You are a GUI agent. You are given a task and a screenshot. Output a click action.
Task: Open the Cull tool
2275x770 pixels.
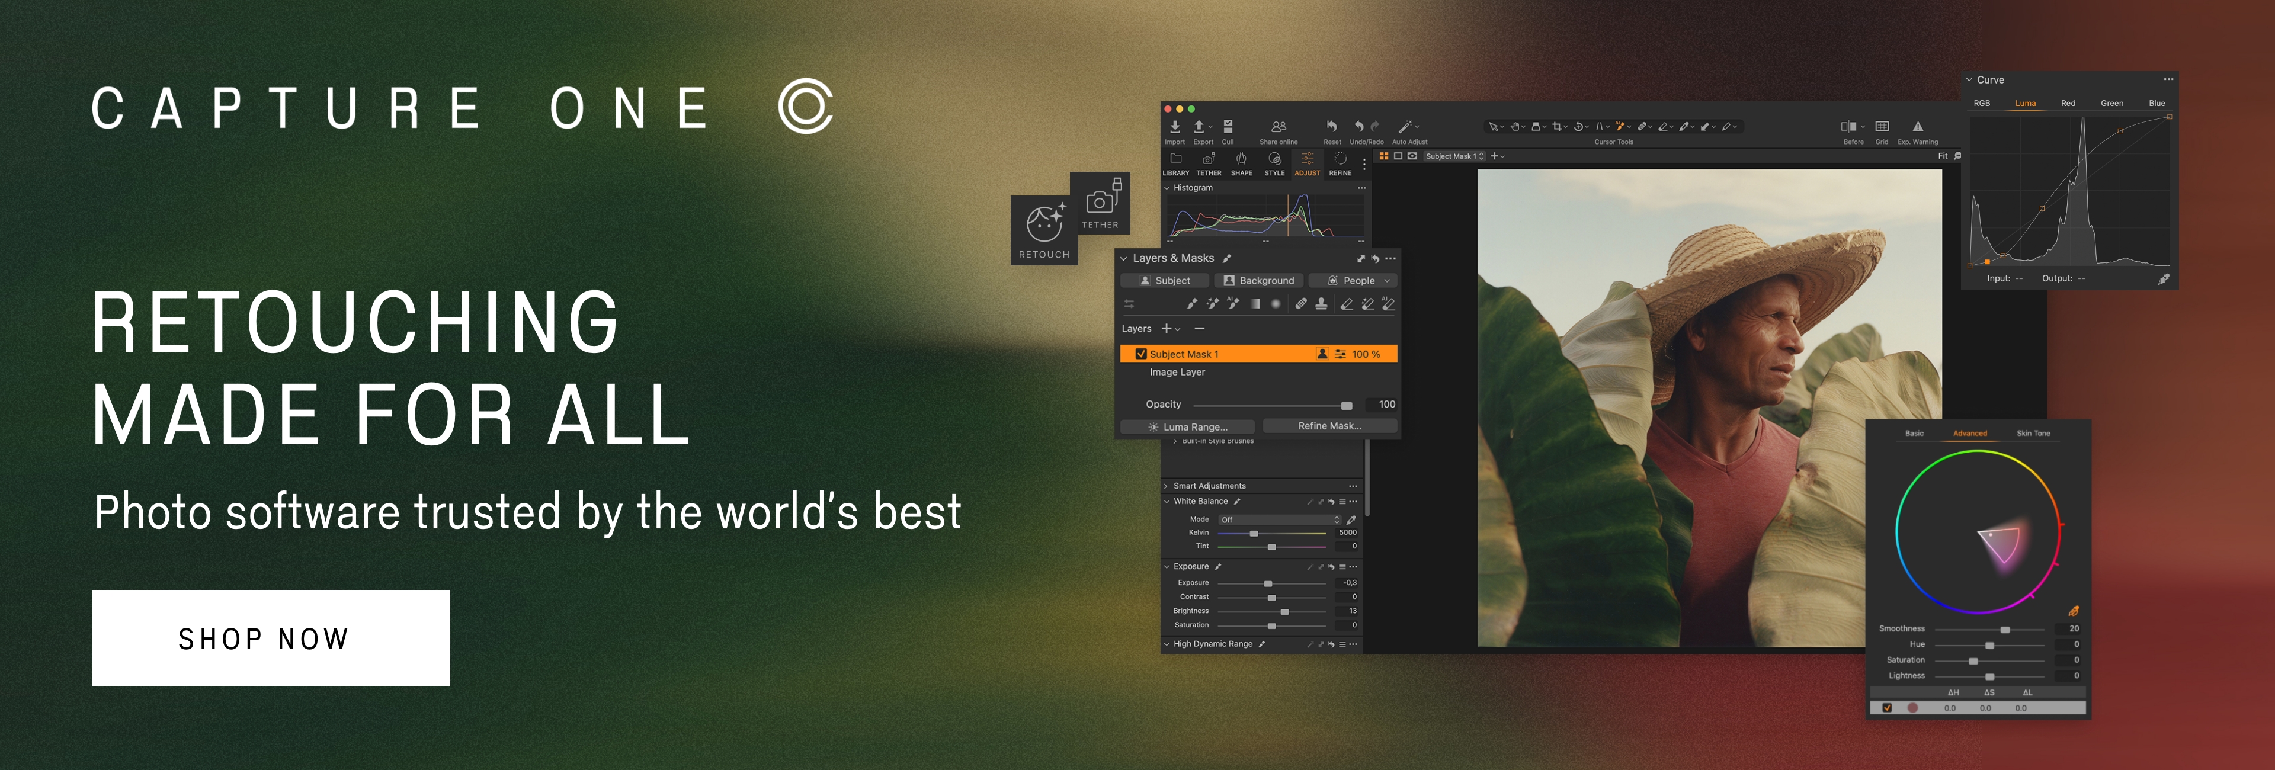pyautogui.click(x=1228, y=126)
